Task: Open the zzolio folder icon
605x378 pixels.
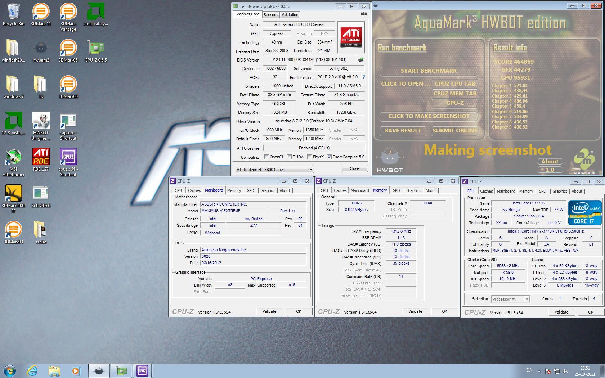Action: click(x=41, y=233)
